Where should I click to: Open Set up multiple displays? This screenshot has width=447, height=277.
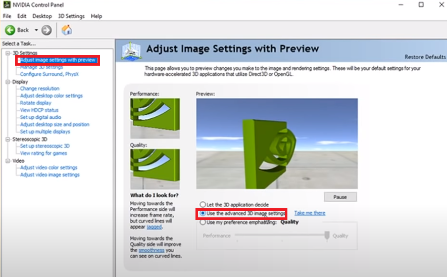click(45, 131)
